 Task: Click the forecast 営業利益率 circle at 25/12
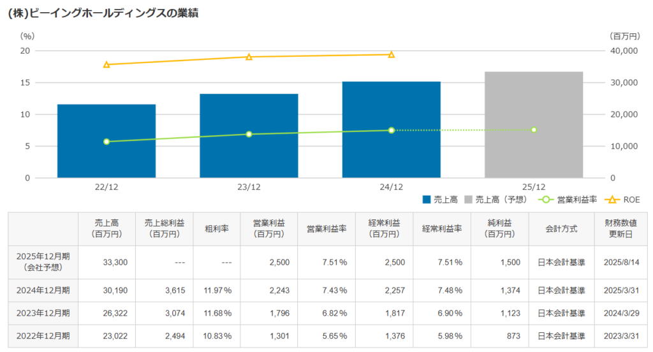534,129
